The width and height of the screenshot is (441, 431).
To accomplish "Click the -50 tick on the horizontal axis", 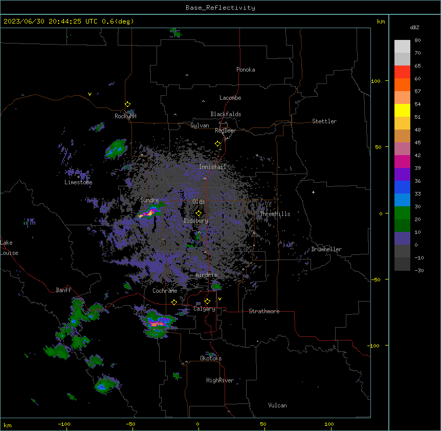I will coord(130,424).
